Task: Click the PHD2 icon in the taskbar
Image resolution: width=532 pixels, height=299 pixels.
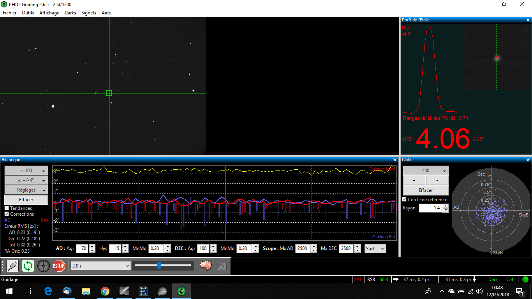Action: [181, 291]
